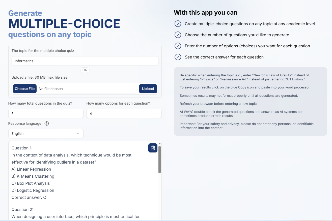Focus the options per question field
The height and width of the screenshot is (221, 332).
tap(124, 113)
